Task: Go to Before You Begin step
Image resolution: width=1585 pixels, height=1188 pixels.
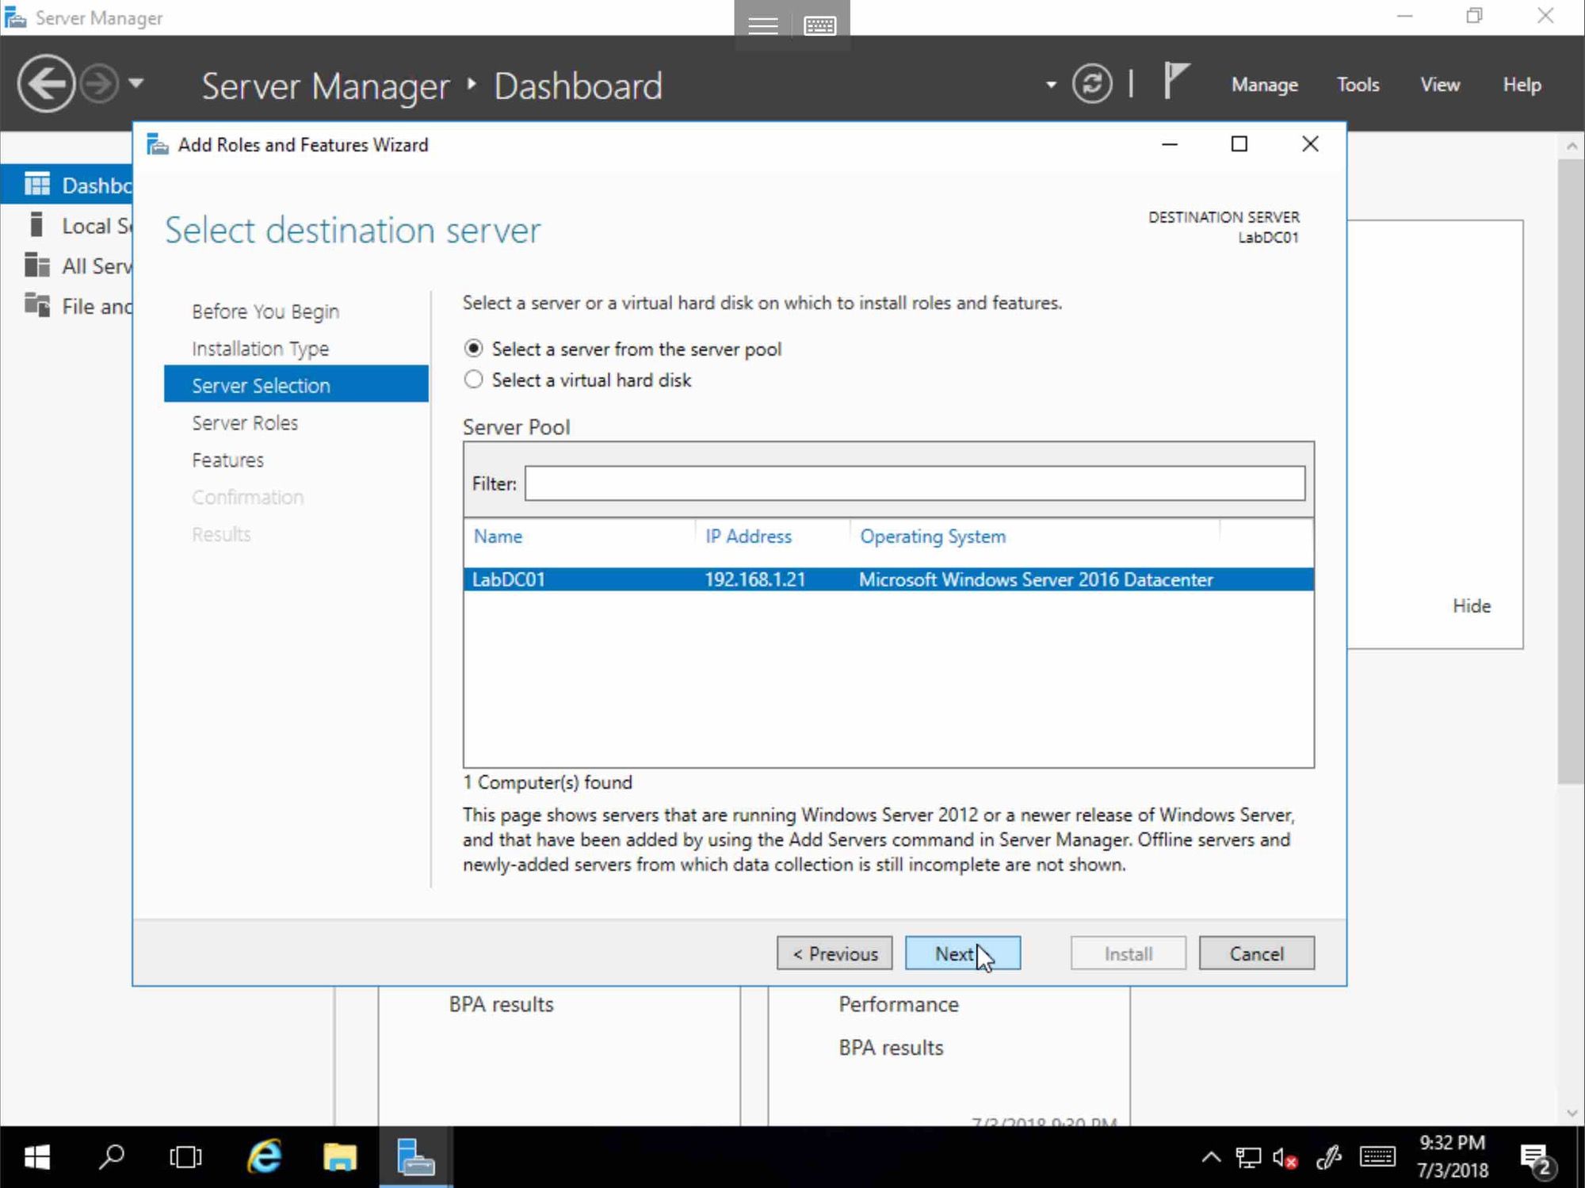Action: point(265,311)
